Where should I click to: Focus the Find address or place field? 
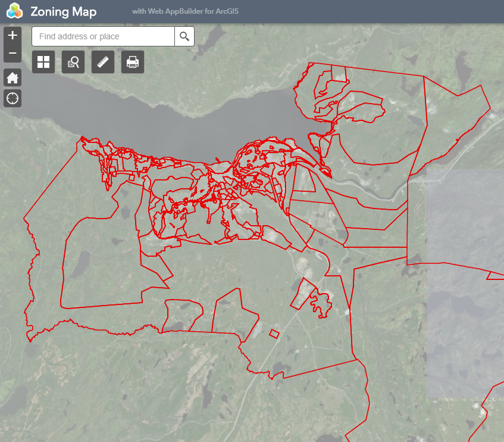[x=103, y=36]
